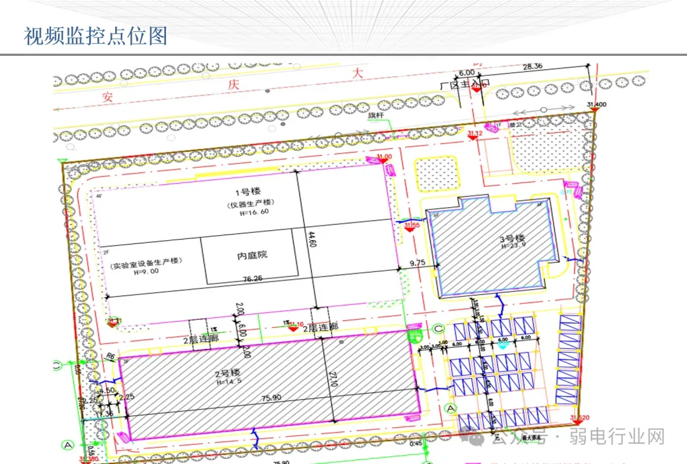687x464 pixels.
Task: Select the H=23.9 height label
Action: click(x=513, y=246)
